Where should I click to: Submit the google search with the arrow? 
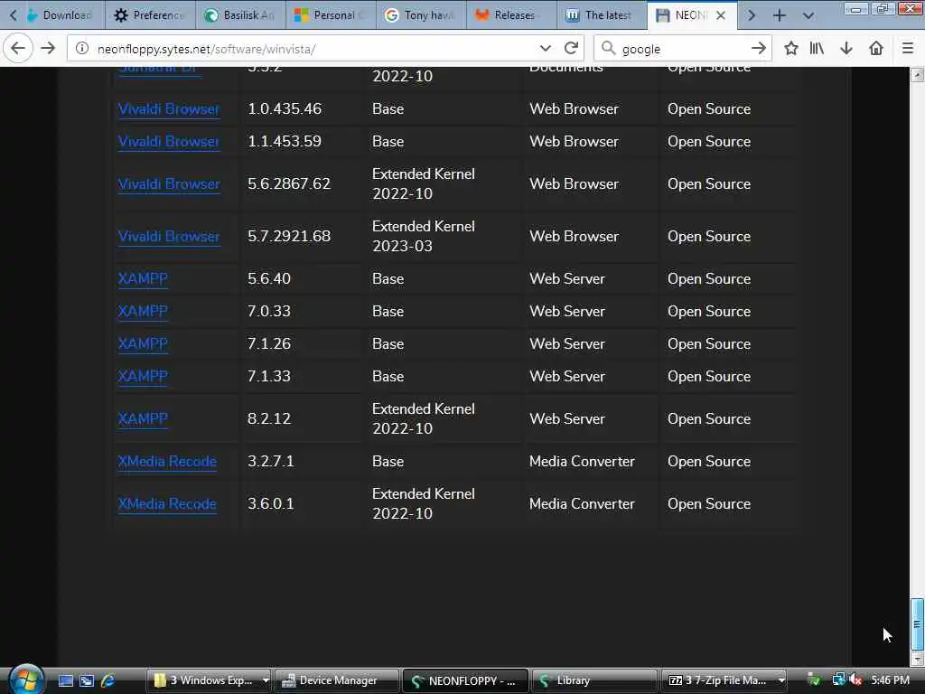pos(759,49)
